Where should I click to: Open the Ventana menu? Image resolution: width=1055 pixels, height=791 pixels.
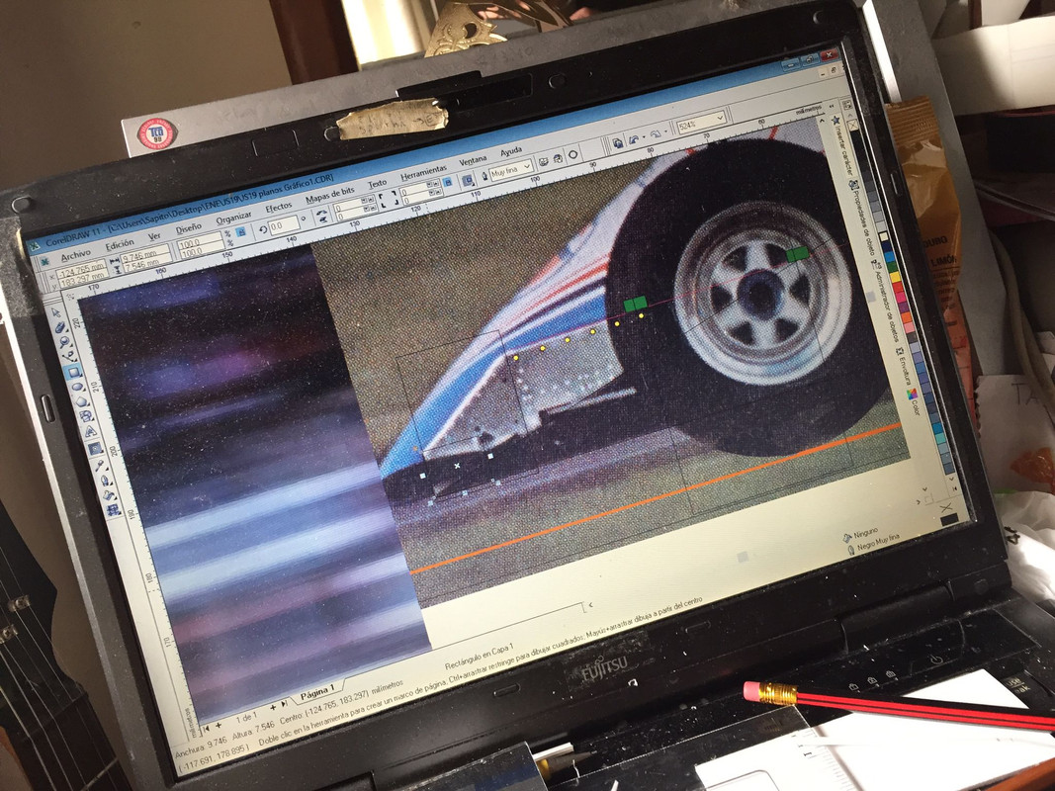pyautogui.click(x=473, y=161)
